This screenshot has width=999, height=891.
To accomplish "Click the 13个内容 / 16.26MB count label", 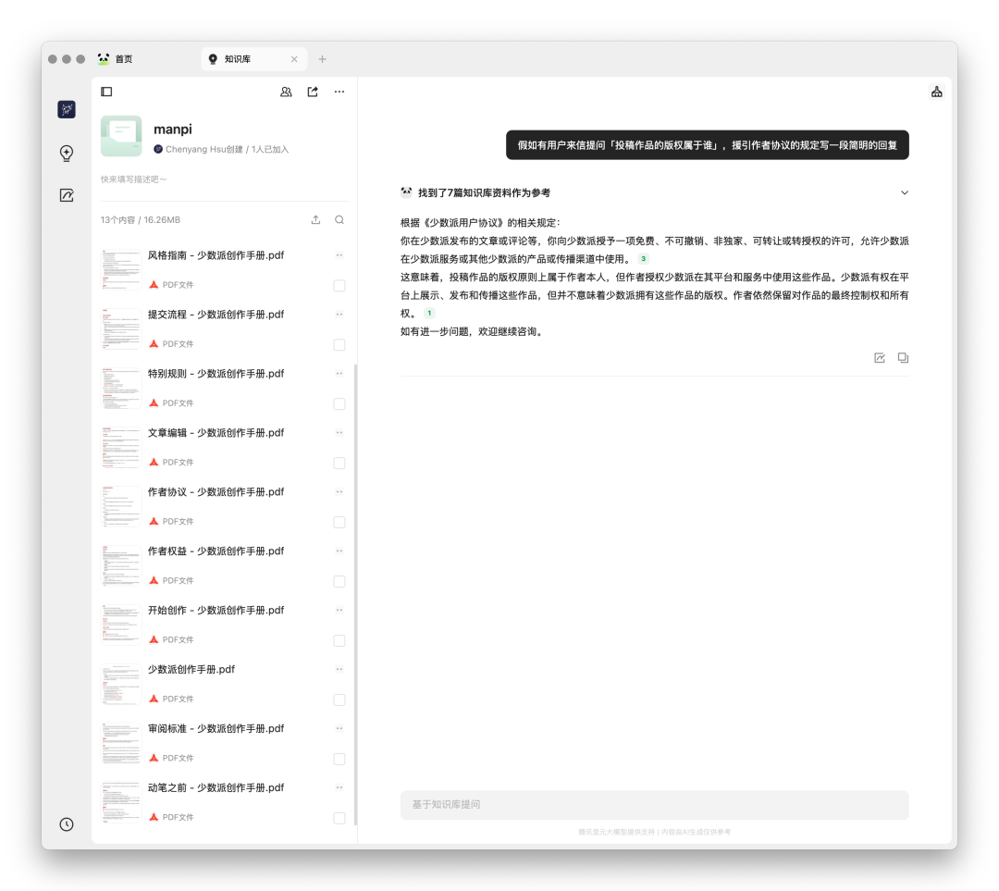I will (141, 220).
